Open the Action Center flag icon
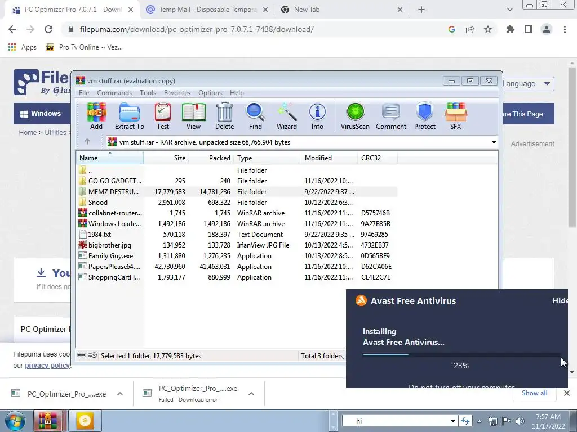 coord(507,421)
